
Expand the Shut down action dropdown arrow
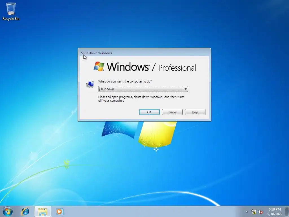tap(185, 89)
